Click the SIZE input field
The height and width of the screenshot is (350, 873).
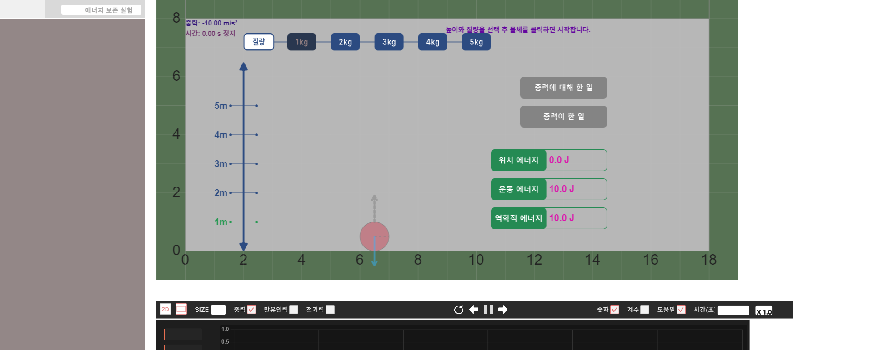(x=218, y=310)
